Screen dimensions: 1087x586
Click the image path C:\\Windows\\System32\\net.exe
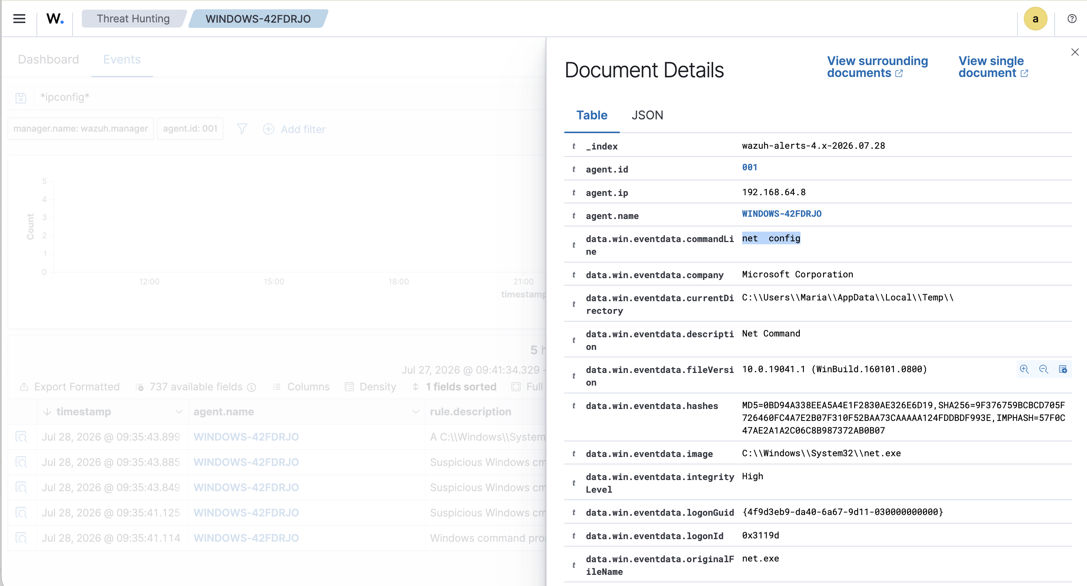tap(821, 454)
